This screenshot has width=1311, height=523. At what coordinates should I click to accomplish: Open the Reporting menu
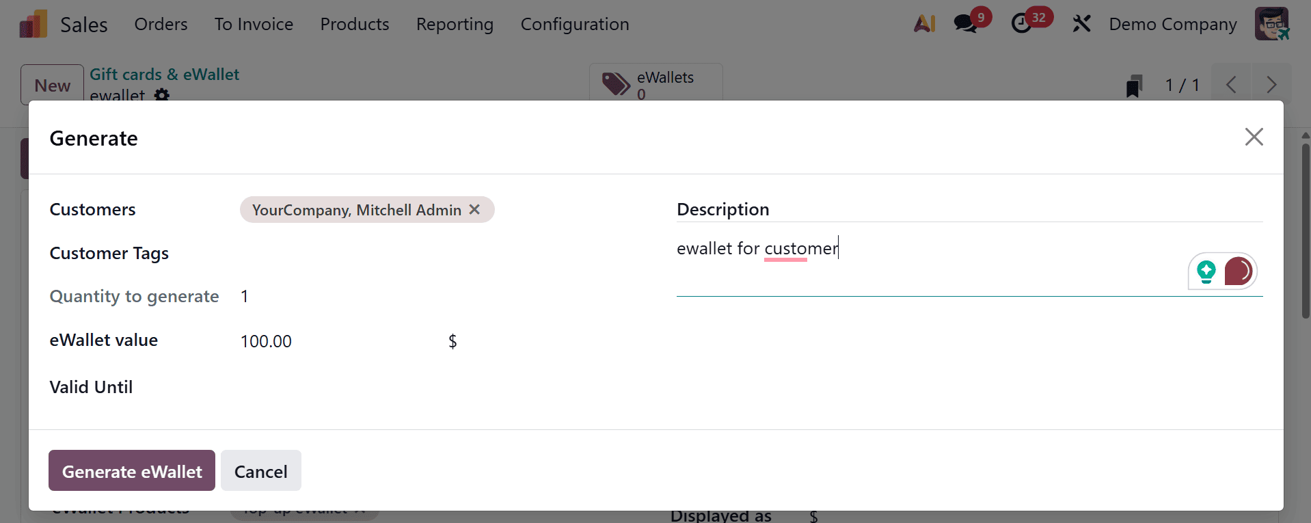coord(455,24)
